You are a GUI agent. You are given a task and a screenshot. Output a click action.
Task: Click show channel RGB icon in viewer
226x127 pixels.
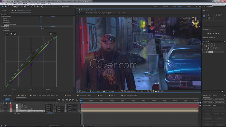109,91
